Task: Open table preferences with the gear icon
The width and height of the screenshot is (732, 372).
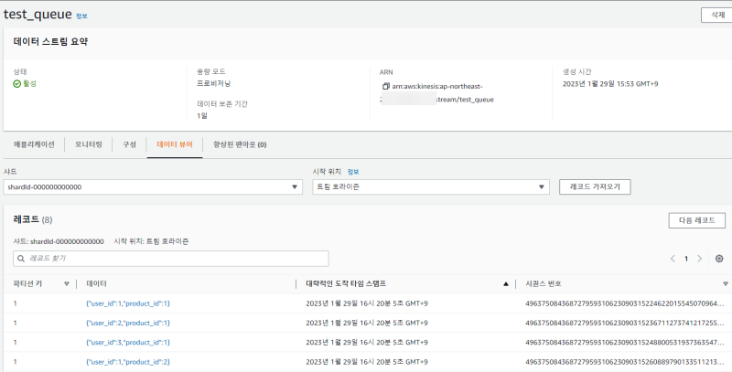Action: click(x=719, y=259)
